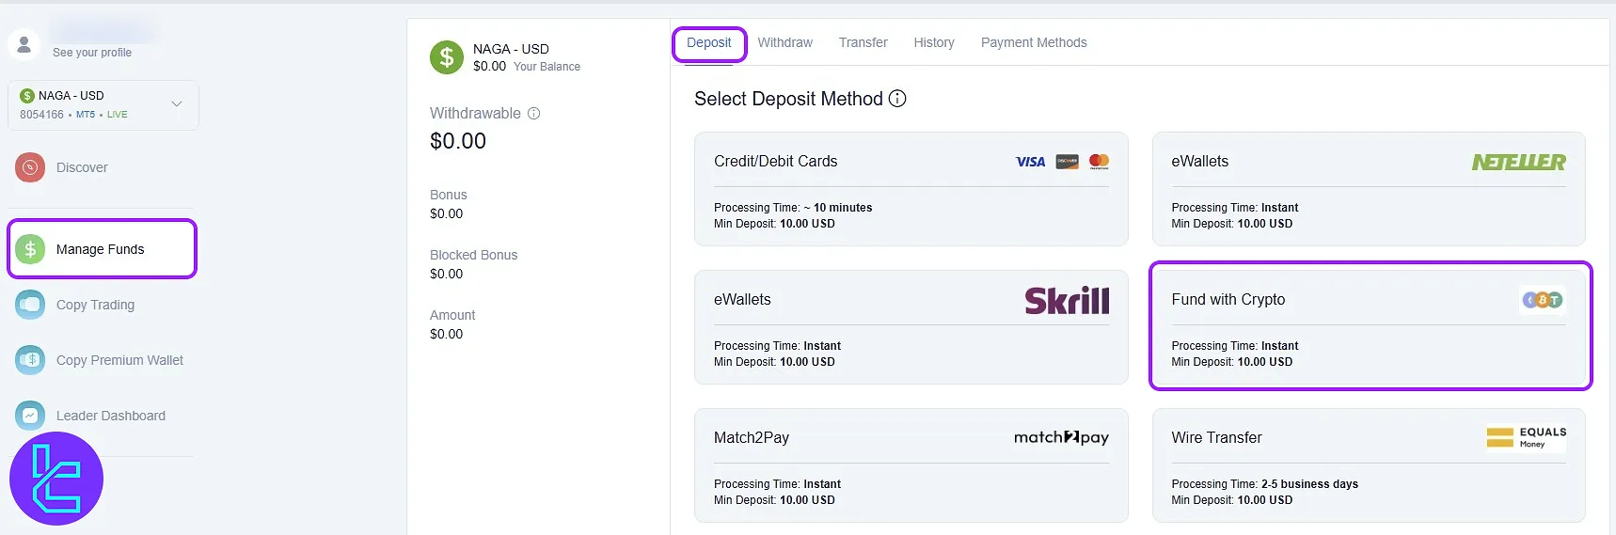The width and height of the screenshot is (1616, 535).
Task: Follow the See your profile link
Action: 92,53
